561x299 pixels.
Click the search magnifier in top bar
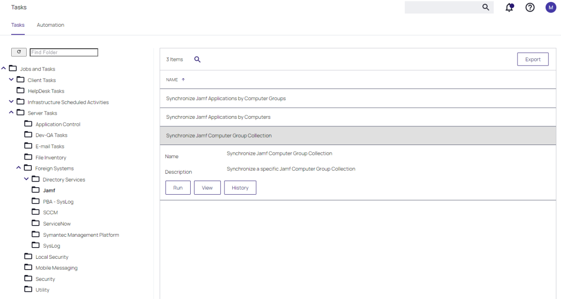(x=486, y=7)
